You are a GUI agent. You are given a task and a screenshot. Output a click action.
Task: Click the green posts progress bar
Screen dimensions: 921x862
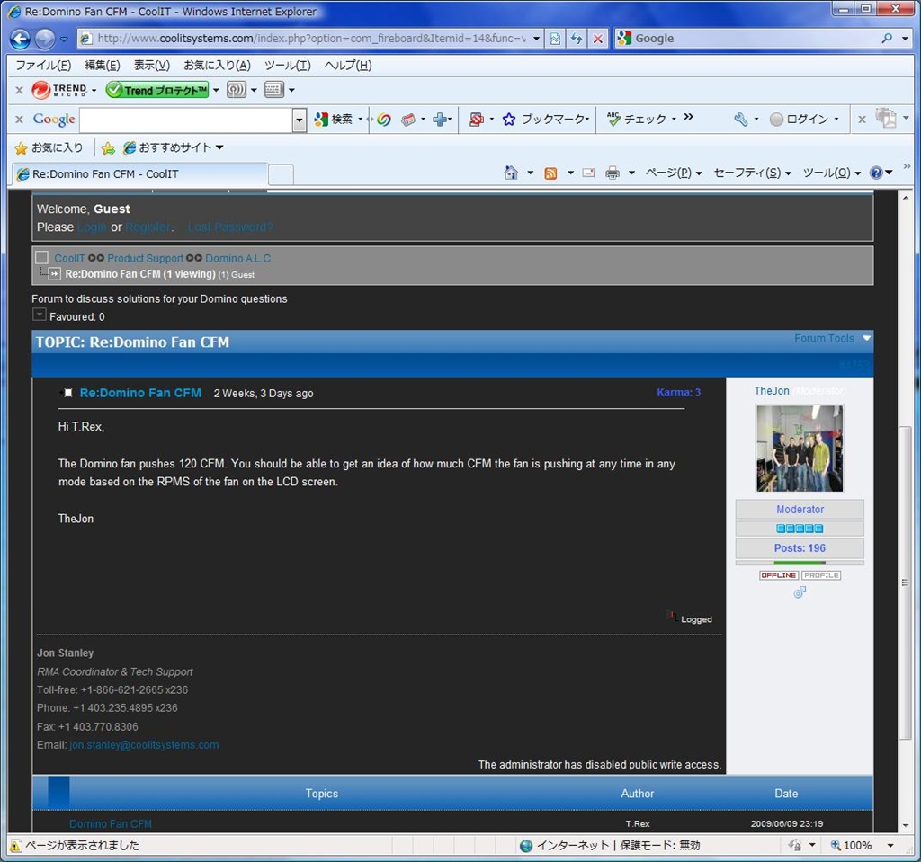coord(800,563)
